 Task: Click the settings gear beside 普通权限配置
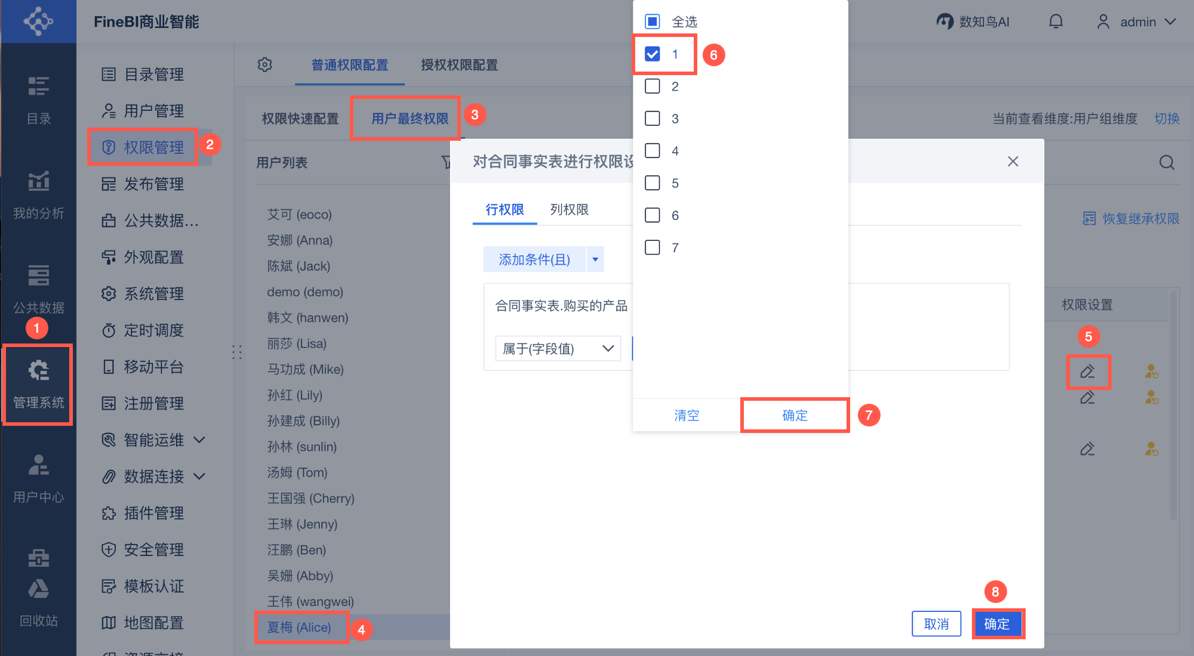[x=265, y=64]
